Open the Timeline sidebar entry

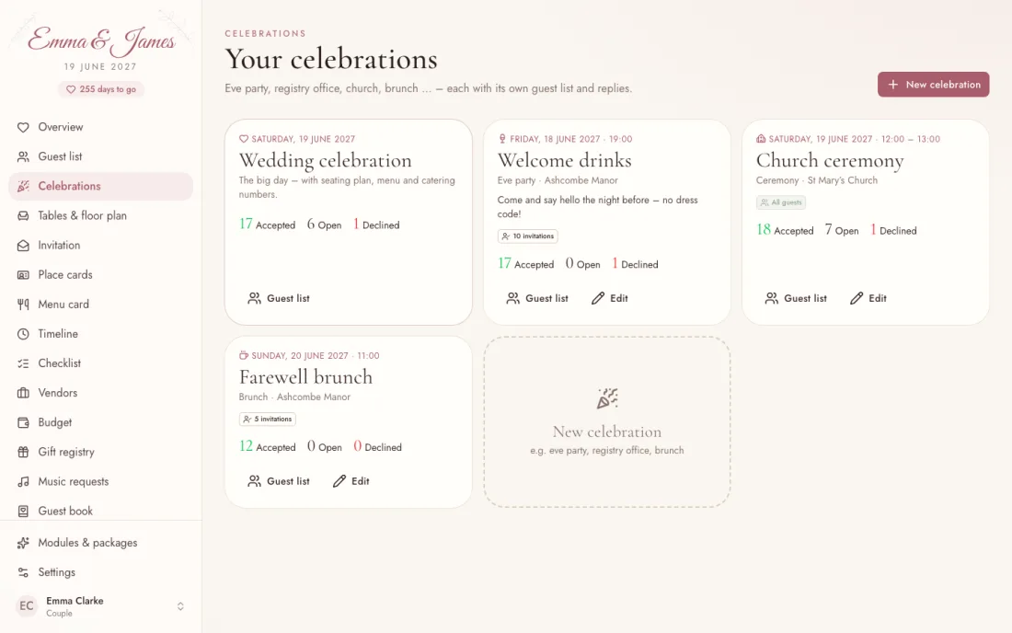click(100, 334)
